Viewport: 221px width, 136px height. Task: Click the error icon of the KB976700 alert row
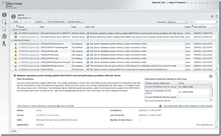16,33
